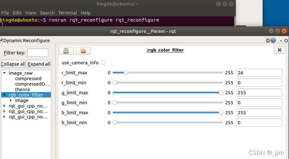Click the Collapse all button

(13, 64)
